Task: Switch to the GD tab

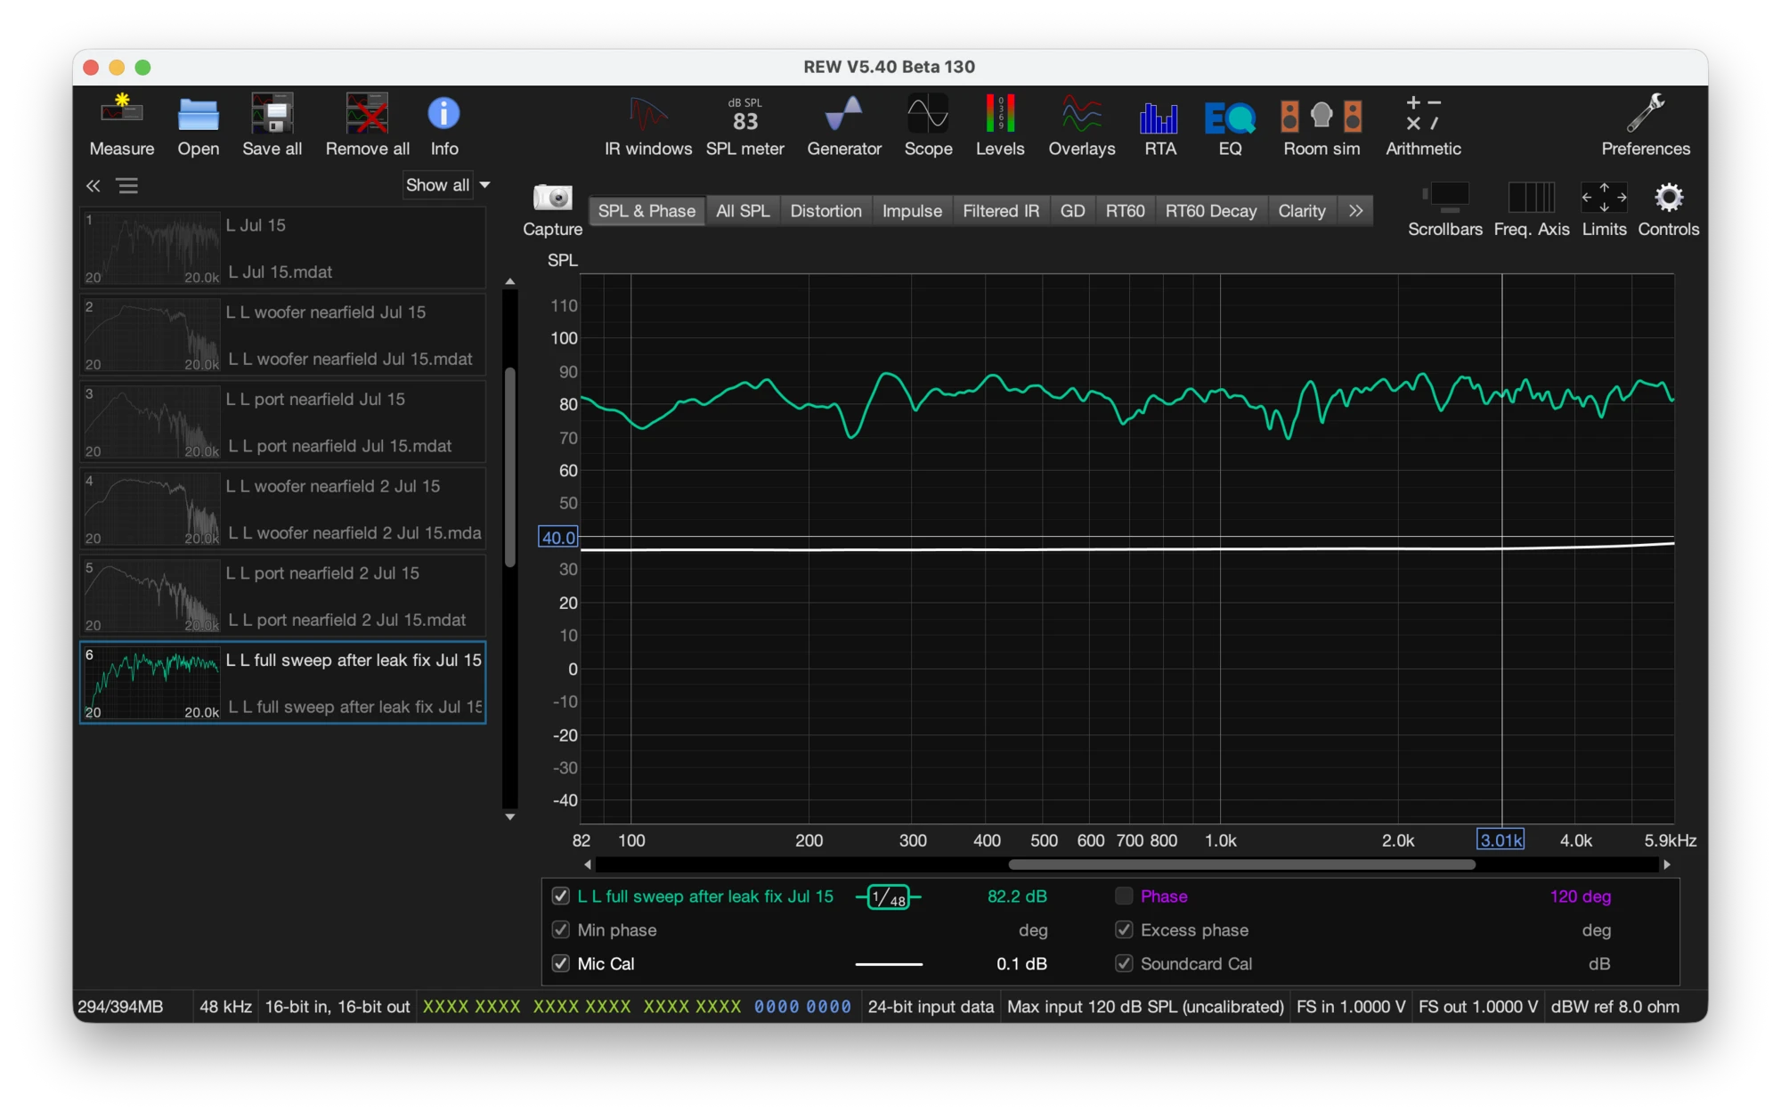Action: [x=1072, y=211]
